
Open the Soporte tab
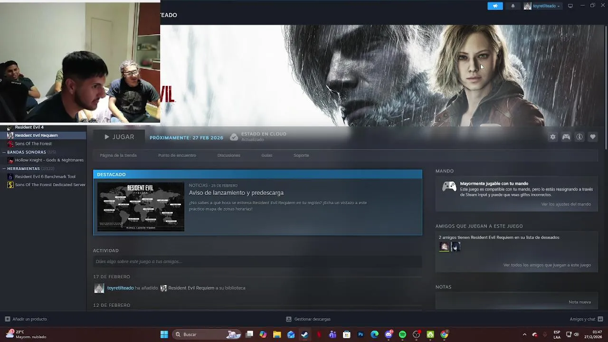301,155
